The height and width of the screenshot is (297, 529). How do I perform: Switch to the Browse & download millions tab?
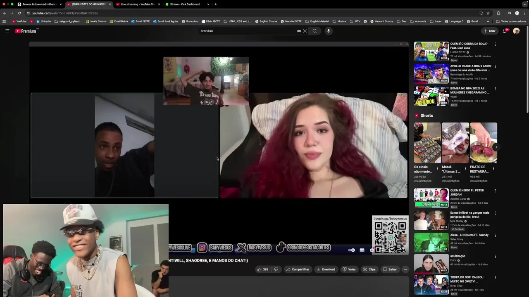(40, 4)
